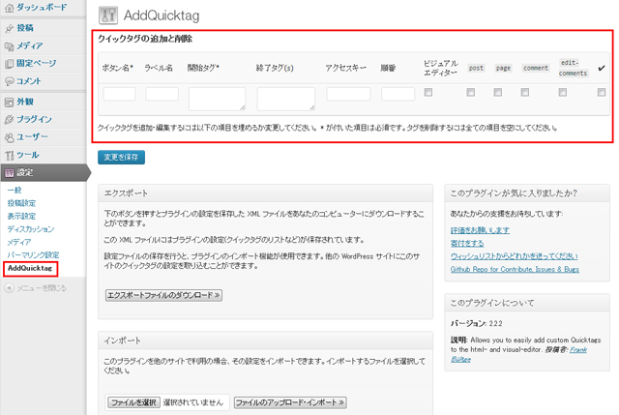Viewport: 619px width, 415px height.
Task: Click エクスポートファイルのダウンロード button
Action: 164,295
